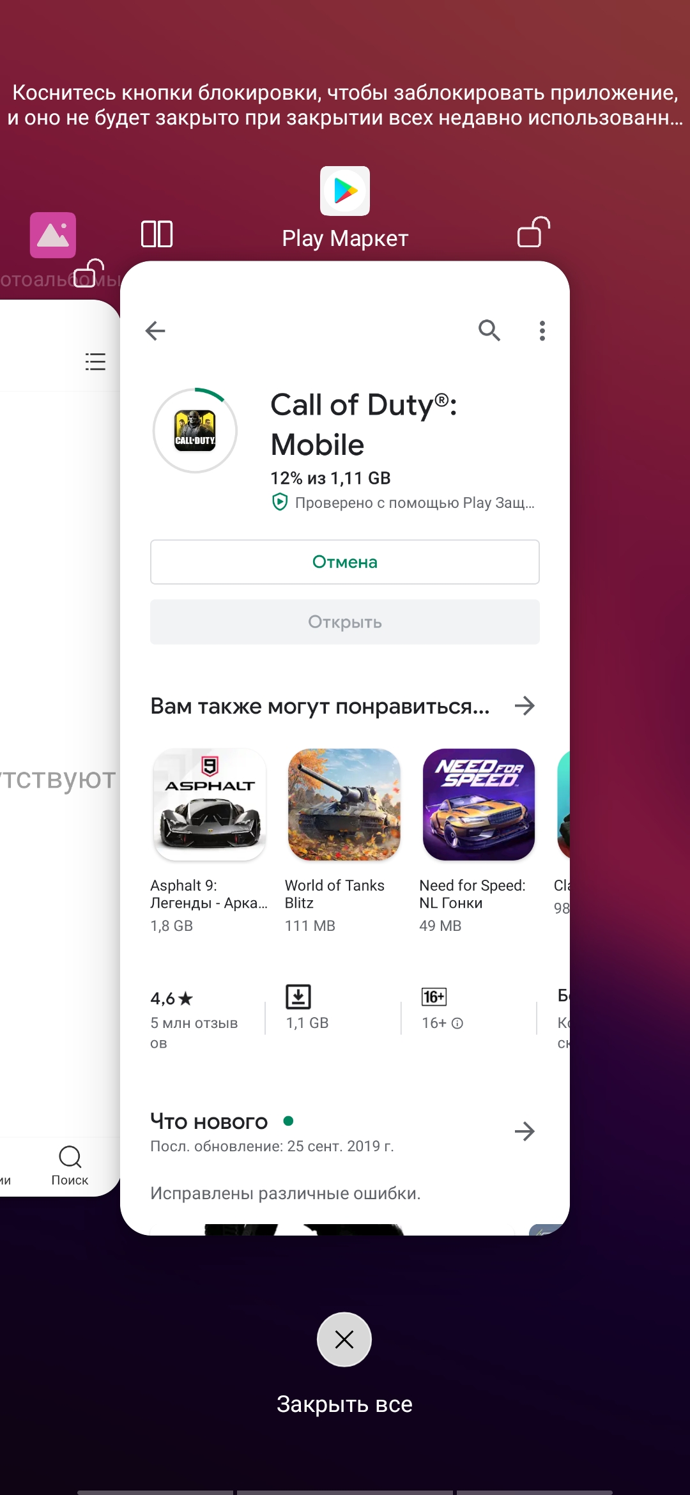Select Need for Speed NL game icon
690x1495 pixels.
click(479, 804)
